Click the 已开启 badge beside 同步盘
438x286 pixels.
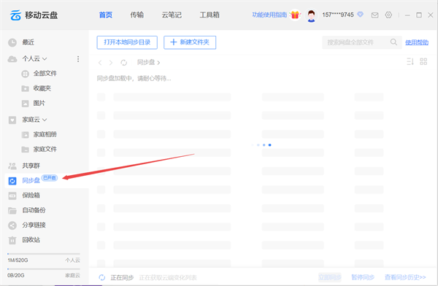coord(50,177)
